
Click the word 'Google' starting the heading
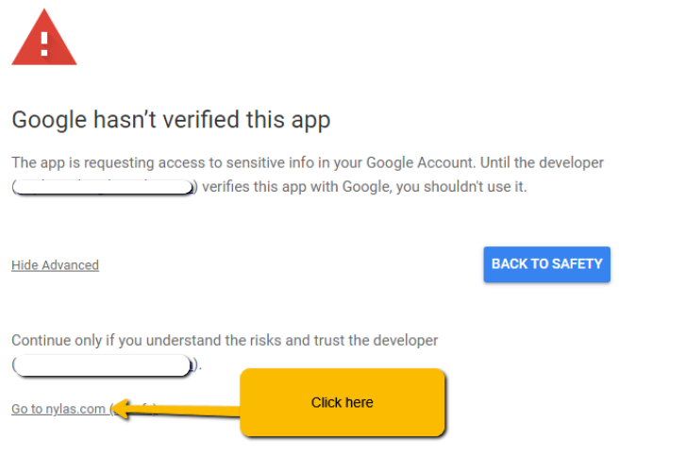49,121
